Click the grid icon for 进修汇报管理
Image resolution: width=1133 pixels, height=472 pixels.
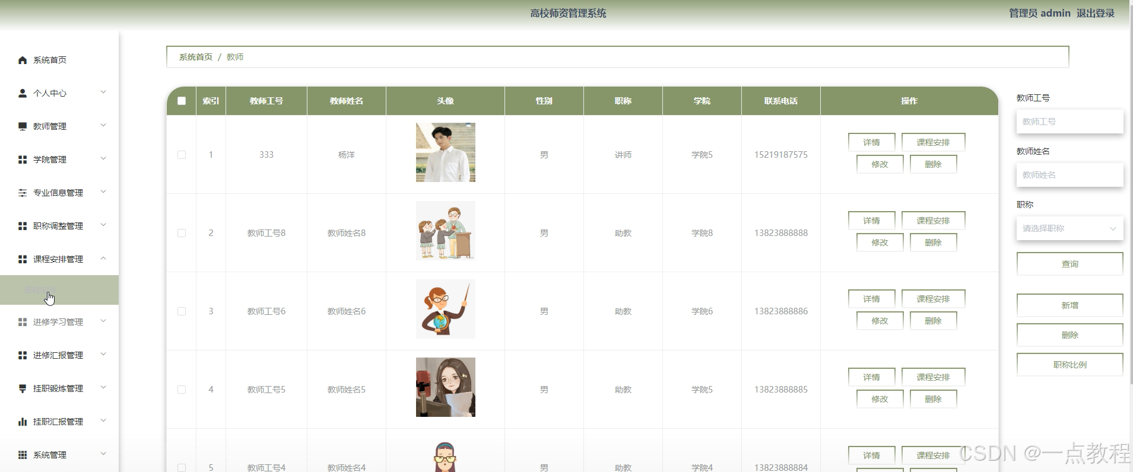(23, 355)
